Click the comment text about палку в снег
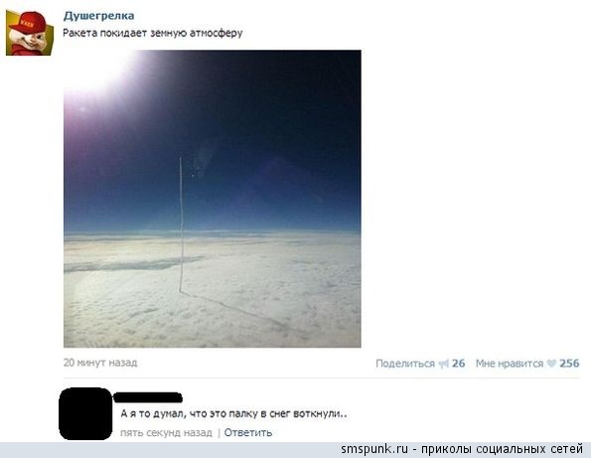Image resolution: width=591 pixels, height=458 pixels. (233, 414)
